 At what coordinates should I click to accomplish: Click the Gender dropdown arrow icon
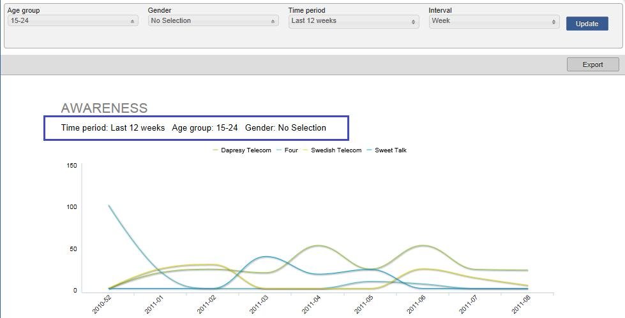(273, 22)
